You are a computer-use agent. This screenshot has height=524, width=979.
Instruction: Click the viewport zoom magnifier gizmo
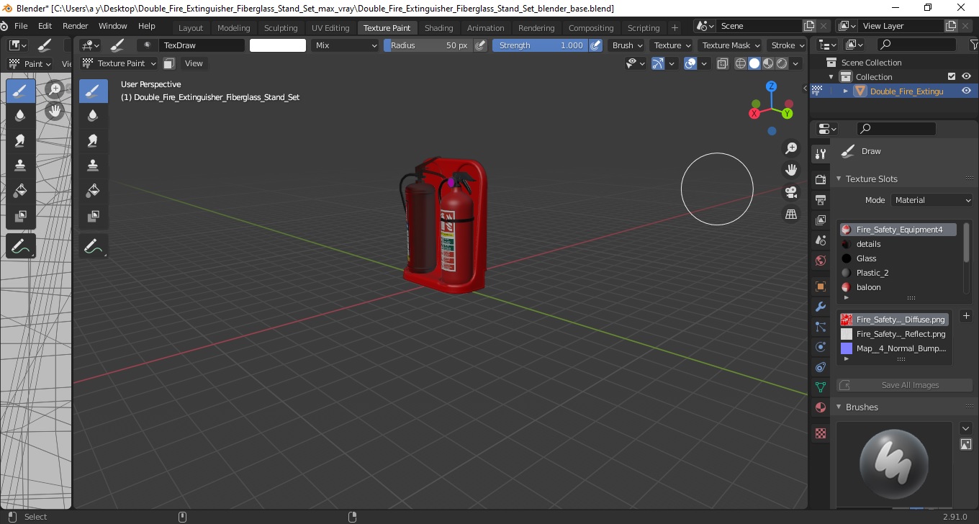click(x=791, y=148)
